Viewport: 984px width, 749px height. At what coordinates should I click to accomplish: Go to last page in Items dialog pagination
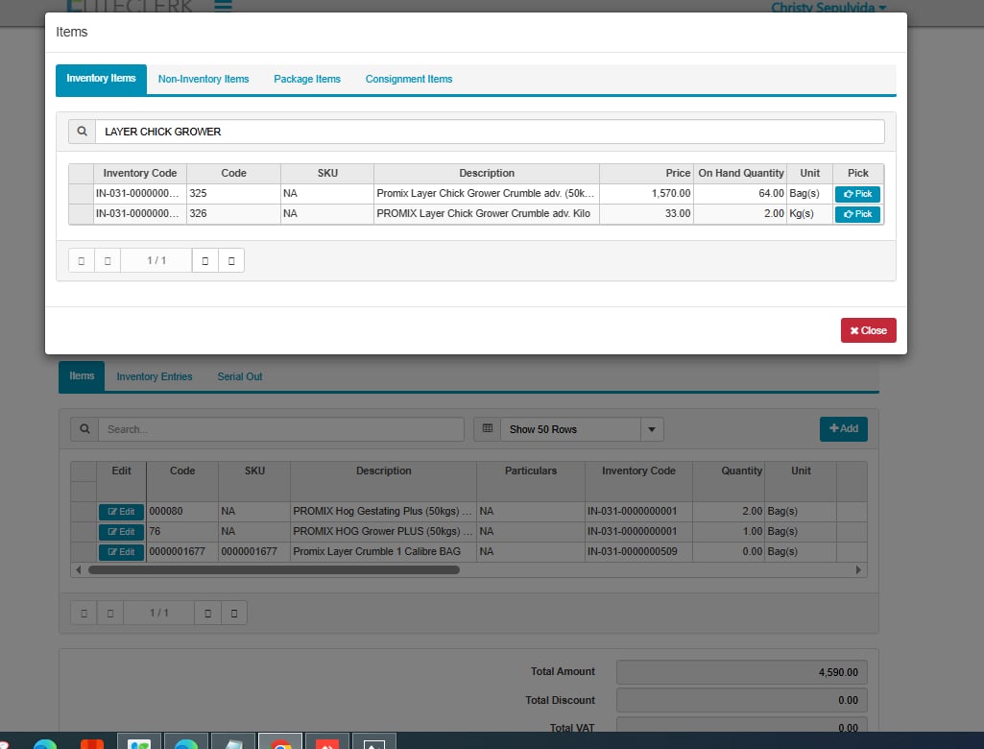pos(231,260)
